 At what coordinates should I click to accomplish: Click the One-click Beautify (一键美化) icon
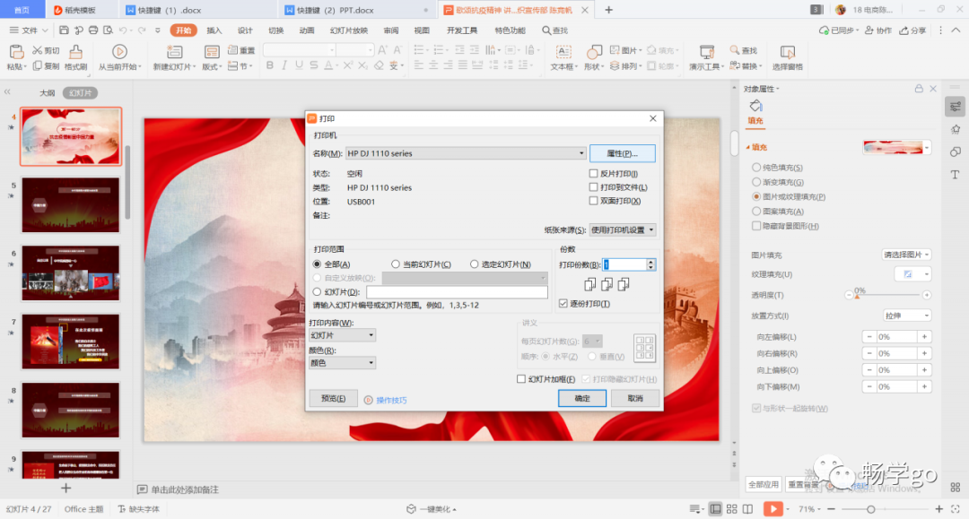tap(411, 509)
